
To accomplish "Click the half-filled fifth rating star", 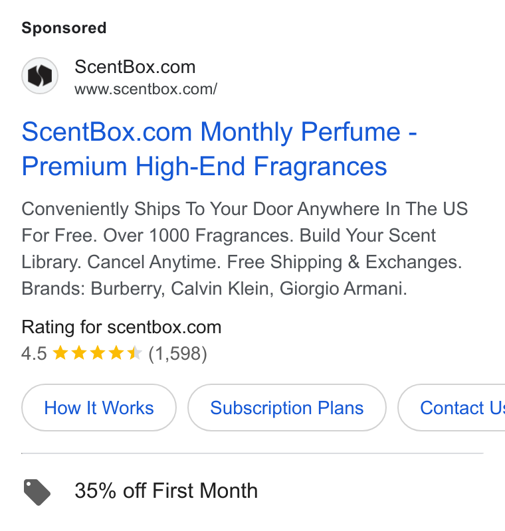I will point(134,353).
